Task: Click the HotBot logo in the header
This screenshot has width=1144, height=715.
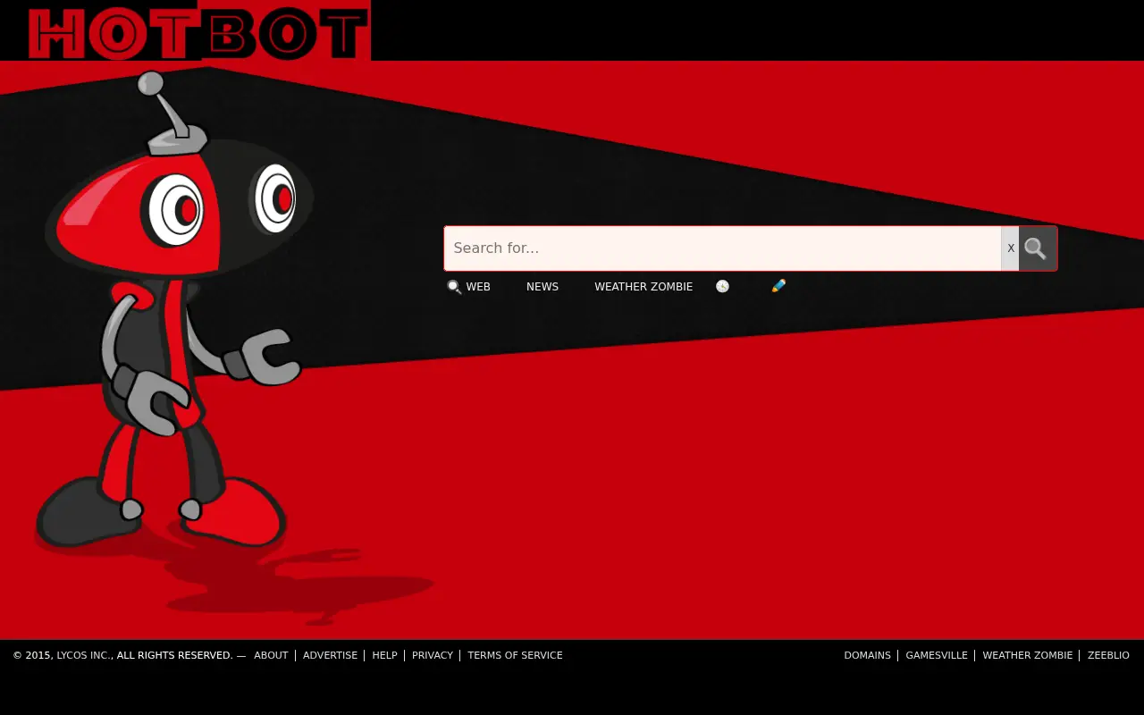Action: [x=198, y=31]
